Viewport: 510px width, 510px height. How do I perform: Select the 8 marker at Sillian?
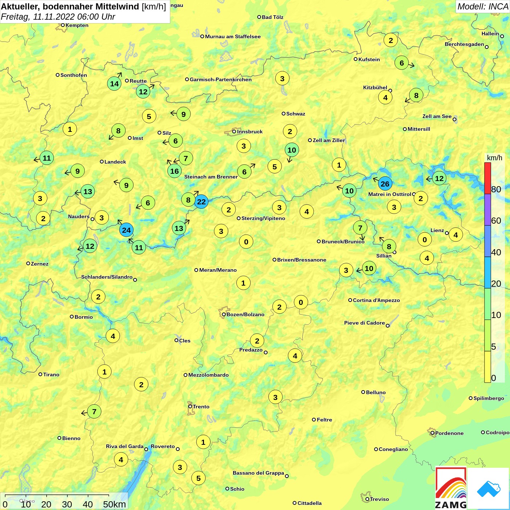point(389,247)
